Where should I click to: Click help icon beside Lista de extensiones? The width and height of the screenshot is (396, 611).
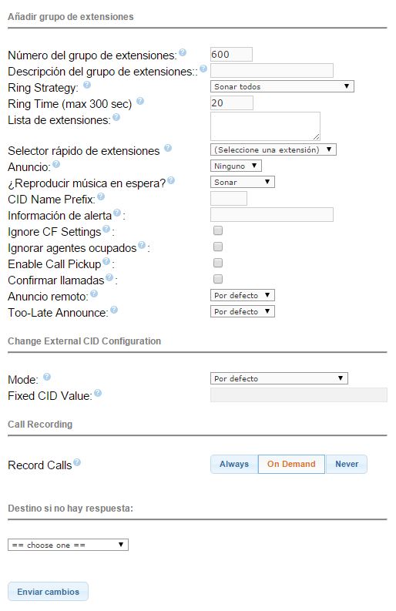[x=116, y=117]
